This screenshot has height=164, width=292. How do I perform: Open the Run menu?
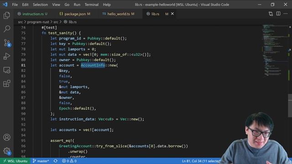coord(77,5)
